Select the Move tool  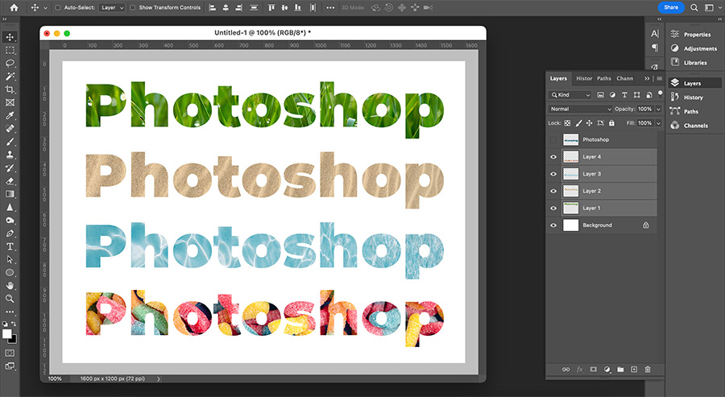point(10,37)
